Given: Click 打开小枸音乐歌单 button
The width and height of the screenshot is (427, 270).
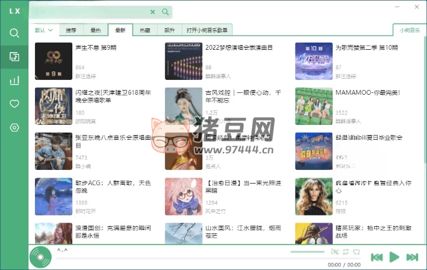Looking at the screenshot, I should [207, 30].
